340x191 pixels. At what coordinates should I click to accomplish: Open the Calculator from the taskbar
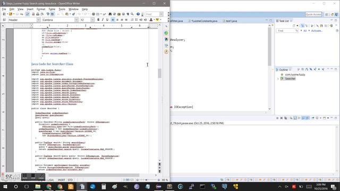[104, 186]
